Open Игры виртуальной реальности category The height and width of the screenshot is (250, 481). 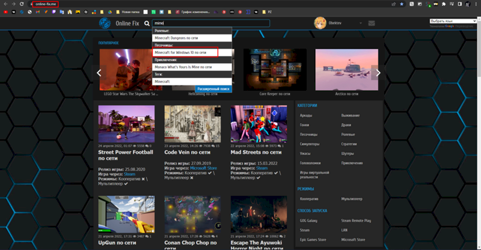[314, 174]
